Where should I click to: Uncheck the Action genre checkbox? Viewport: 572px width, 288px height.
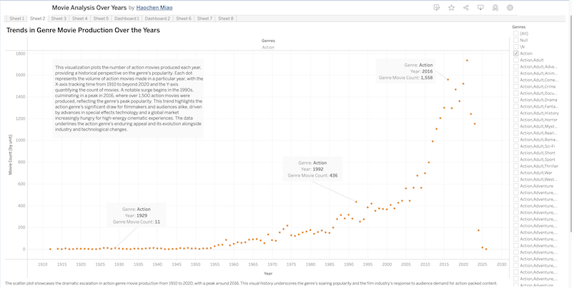(516, 53)
